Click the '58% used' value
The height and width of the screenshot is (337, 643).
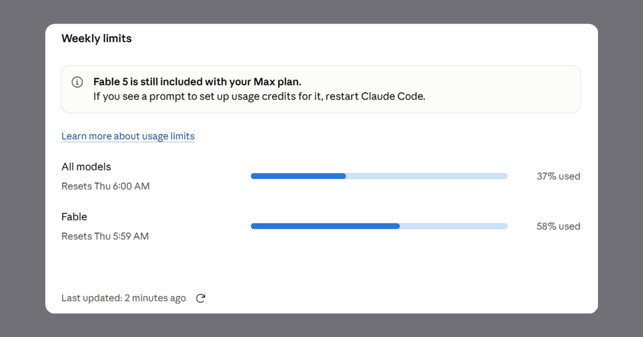pos(558,226)
